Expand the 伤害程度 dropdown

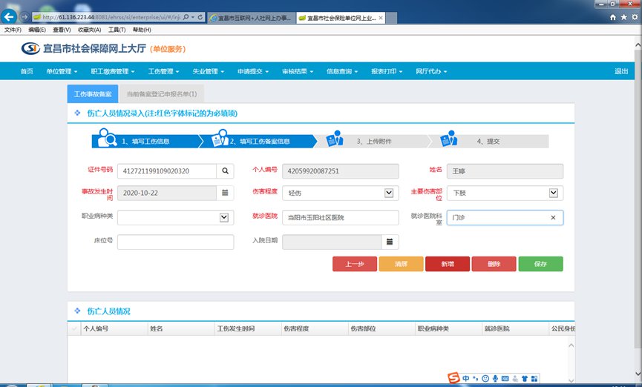(389, 193)
